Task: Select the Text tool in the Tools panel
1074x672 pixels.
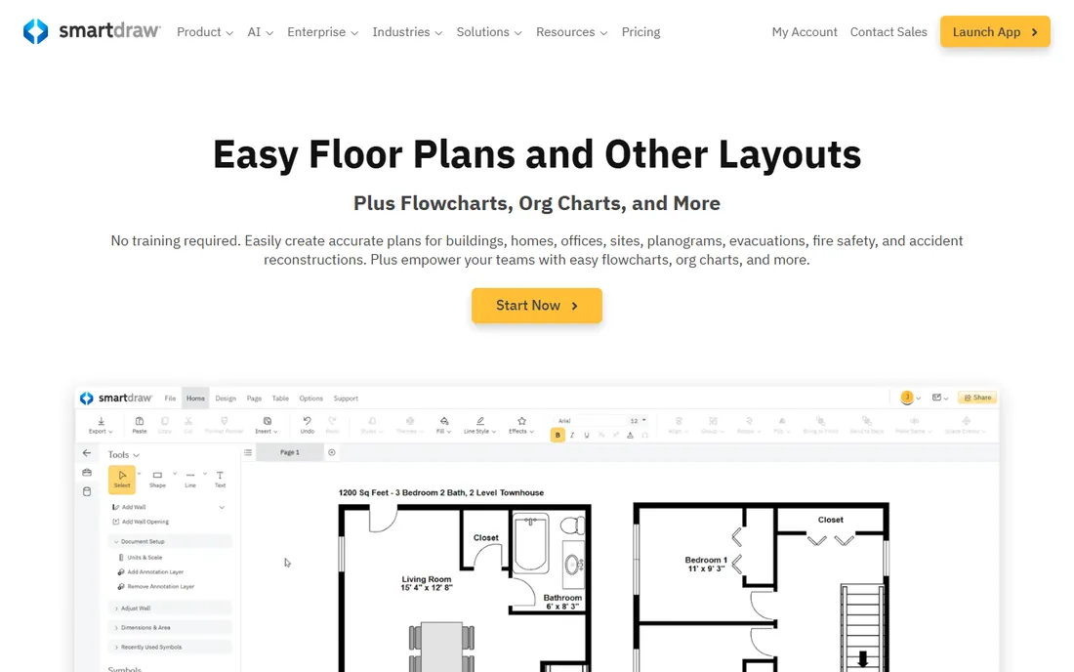Action: point(220,480)
